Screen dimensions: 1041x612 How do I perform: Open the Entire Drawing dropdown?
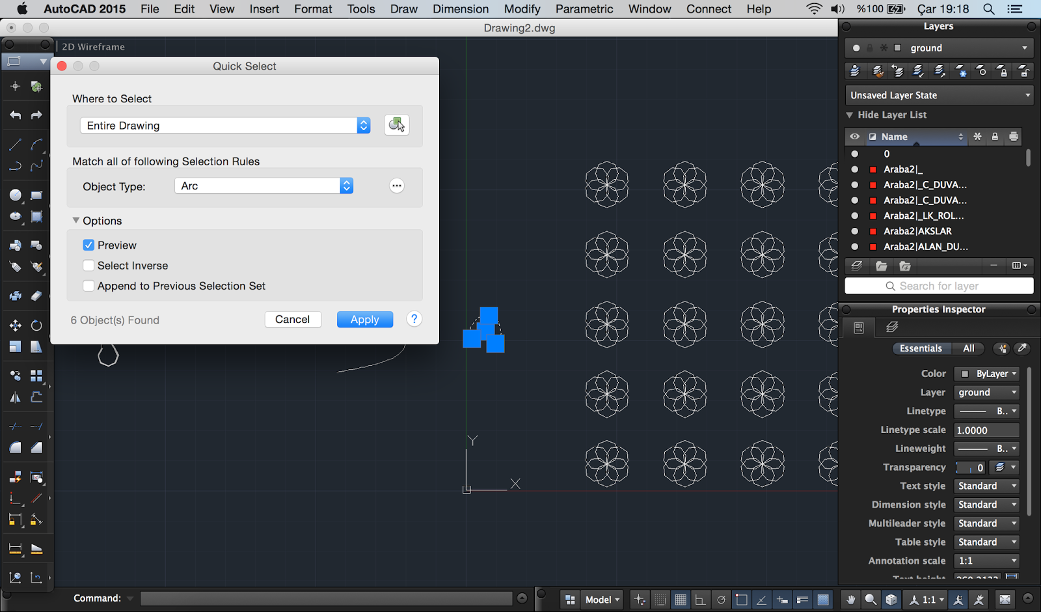coord(225,126)
